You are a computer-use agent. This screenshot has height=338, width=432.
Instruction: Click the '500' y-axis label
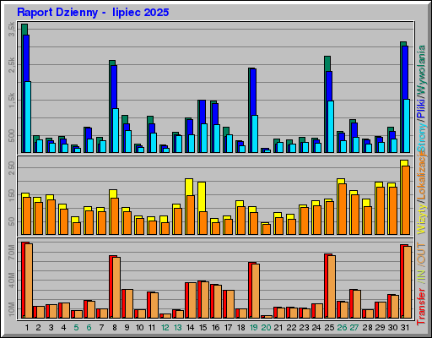tap(12, 136)
